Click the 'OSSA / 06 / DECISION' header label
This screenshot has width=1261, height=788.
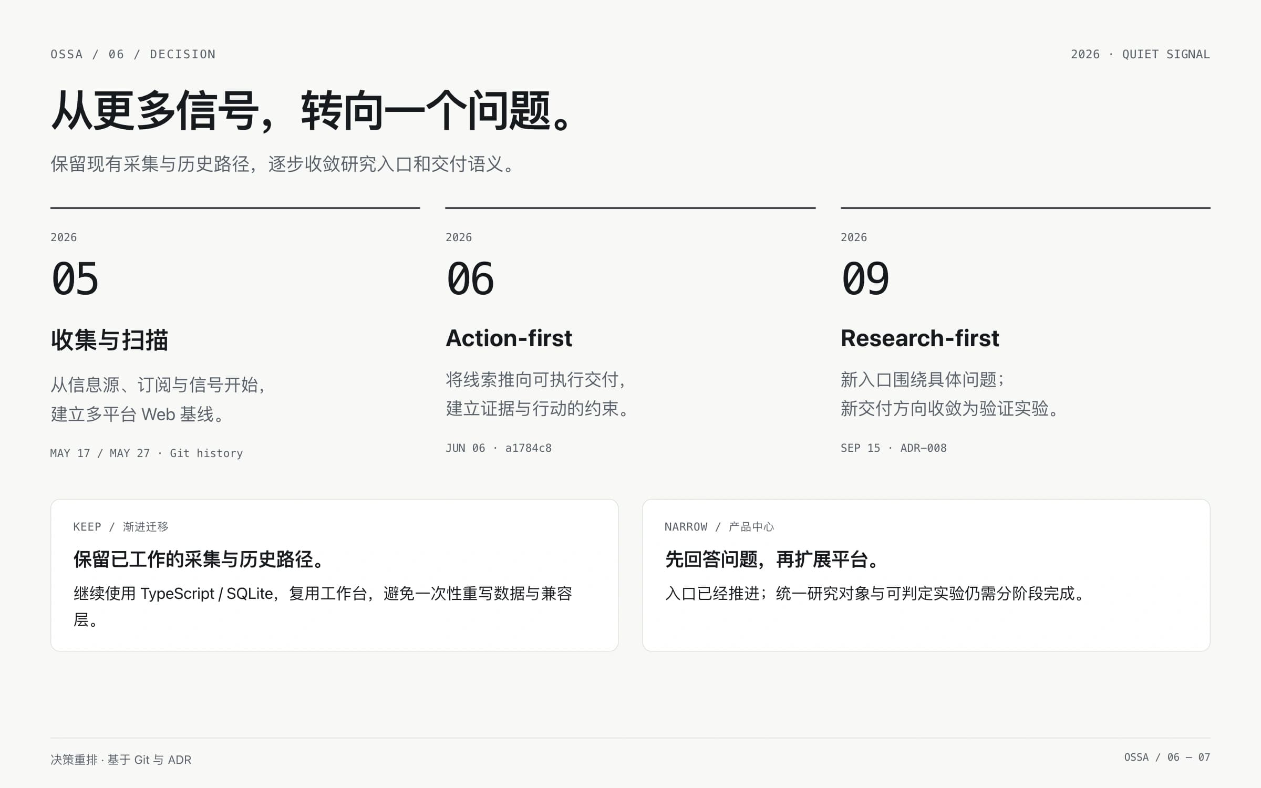point(133,54)
